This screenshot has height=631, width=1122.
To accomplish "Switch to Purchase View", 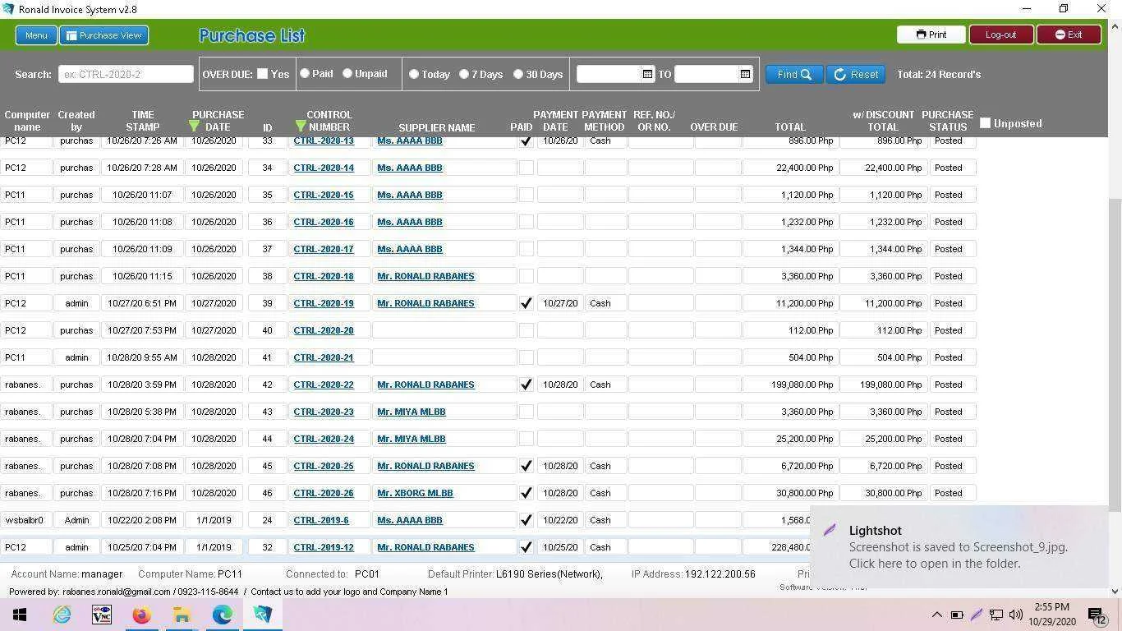I will (103, 35).
